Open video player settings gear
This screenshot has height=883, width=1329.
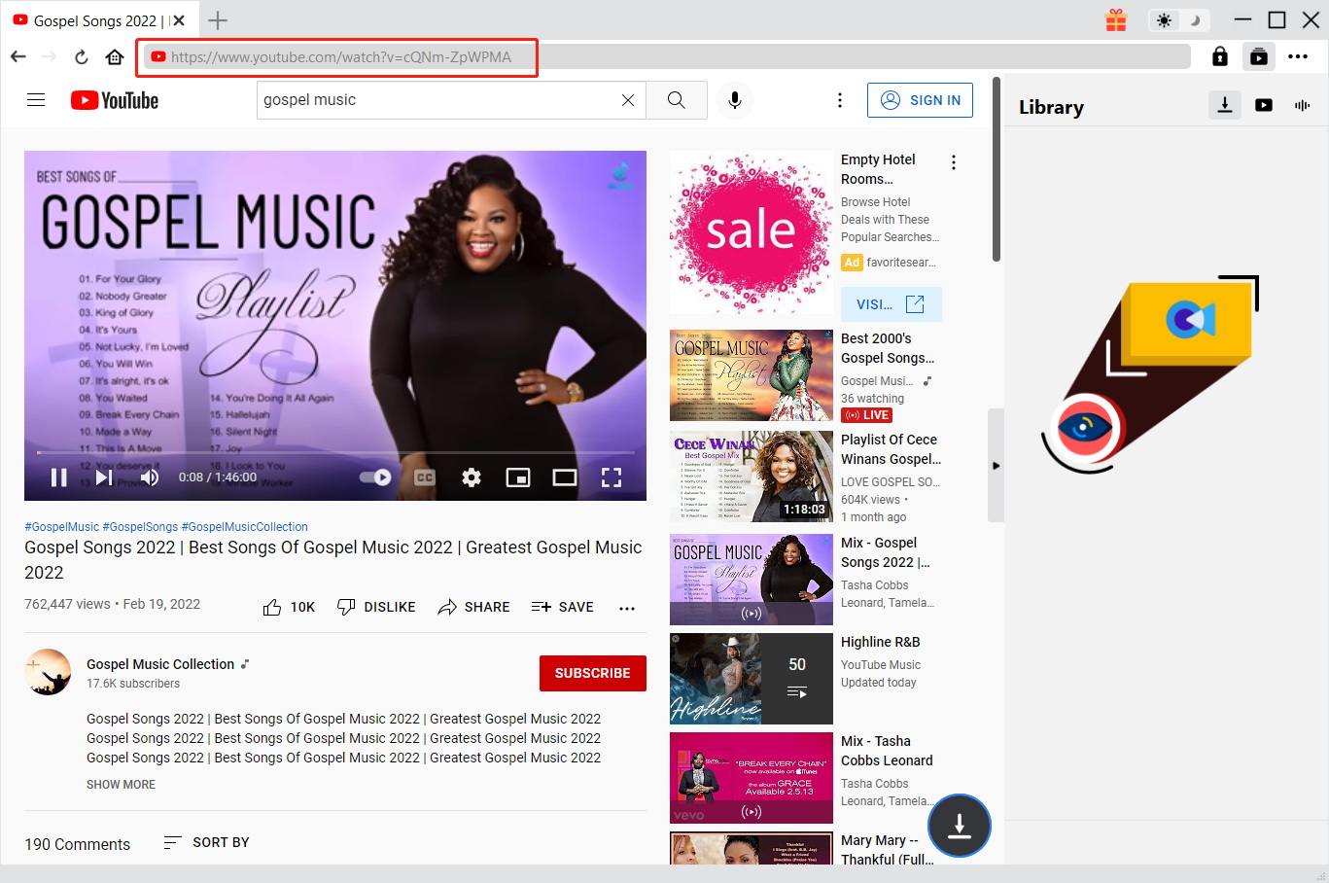472,477
